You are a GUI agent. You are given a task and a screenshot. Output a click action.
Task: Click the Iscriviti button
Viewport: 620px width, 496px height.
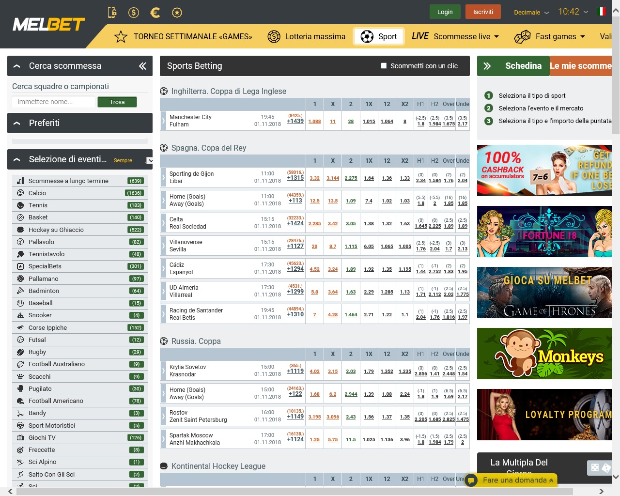tap(483, 12)
